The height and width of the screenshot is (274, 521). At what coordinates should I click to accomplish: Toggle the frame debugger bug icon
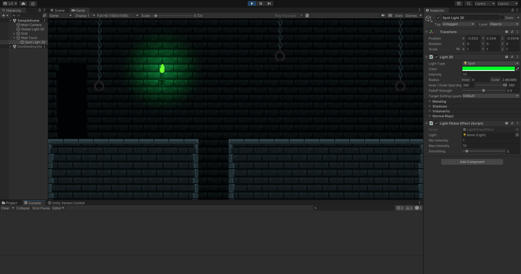pyautogui.click(x=307, y=16)
